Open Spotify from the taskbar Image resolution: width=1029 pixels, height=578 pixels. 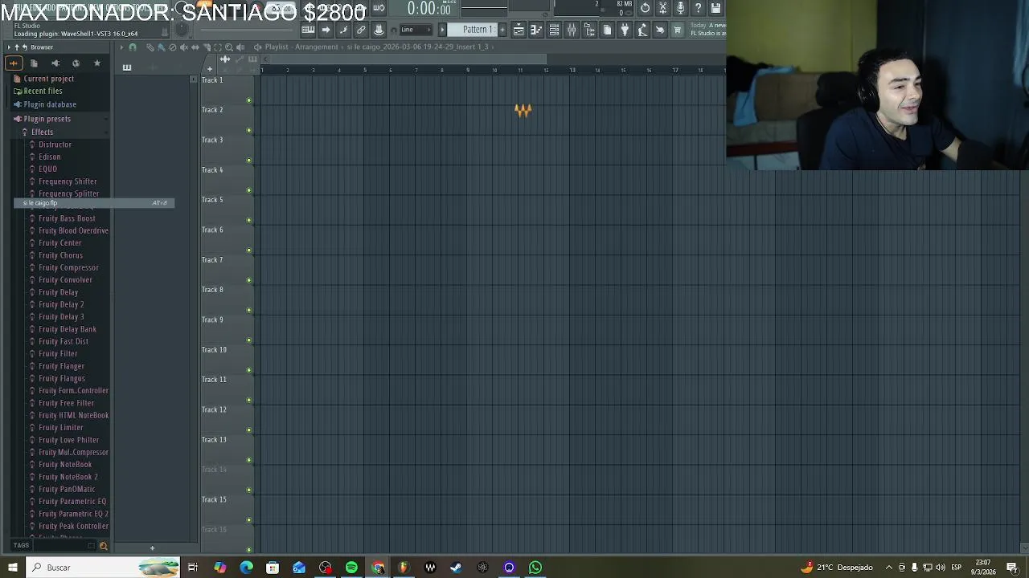point(351,568)
